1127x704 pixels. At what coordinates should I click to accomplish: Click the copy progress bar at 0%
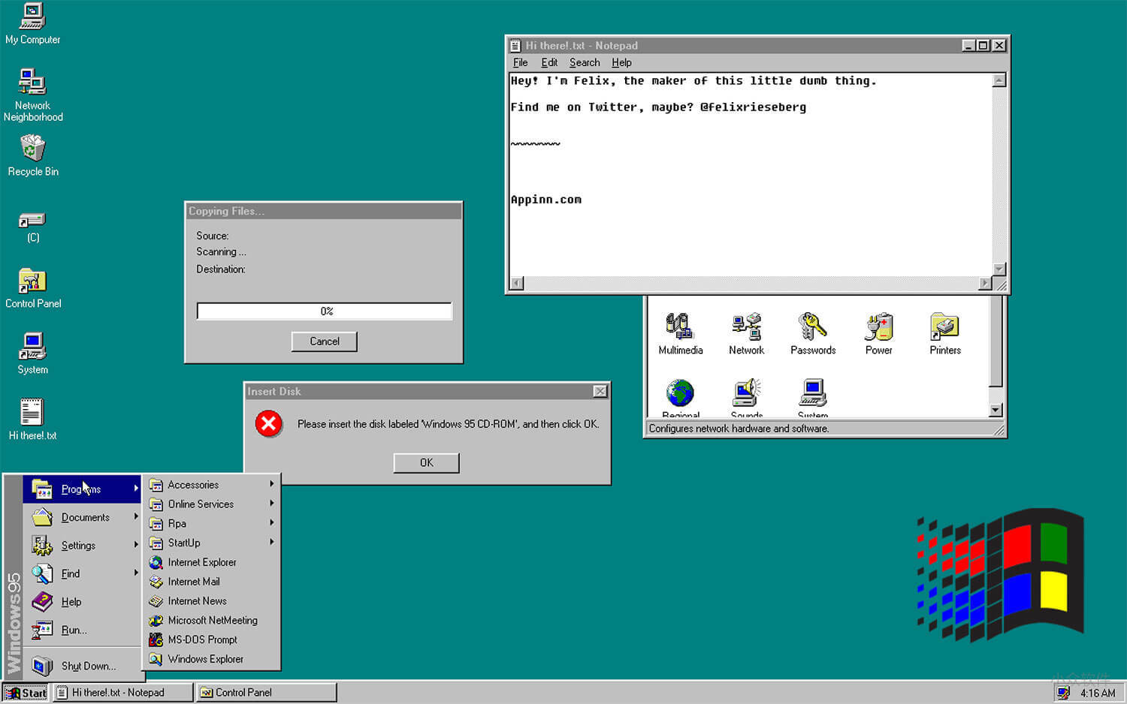[x=324, y=311]
